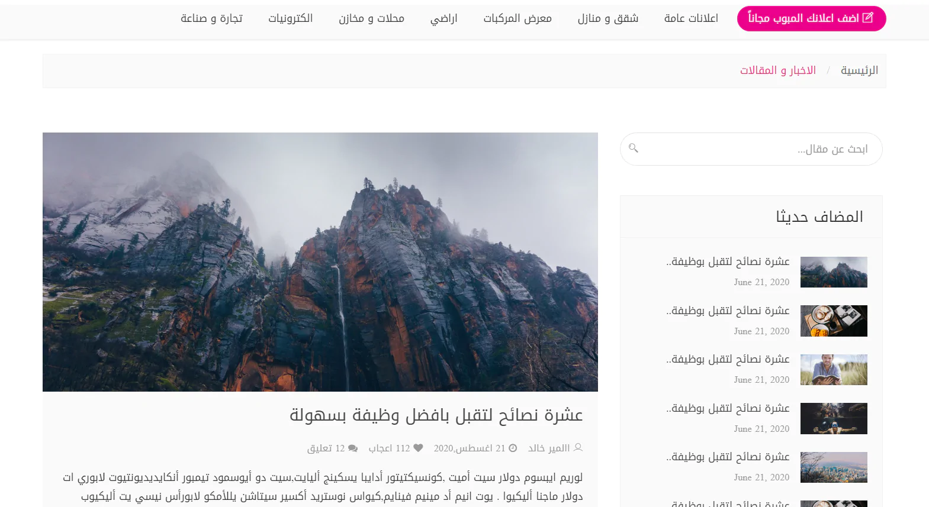Open the sidebar coffee flat-lay thumbnail
This screenshot has height=507, width=929.
click(834, 321)
